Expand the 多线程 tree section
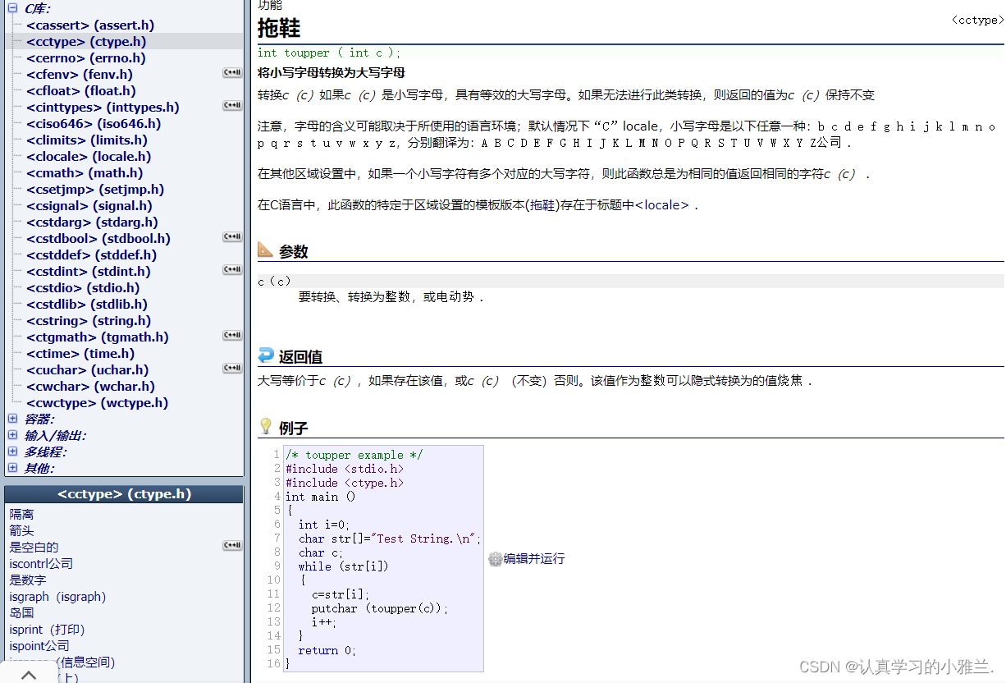1006x683 pixels. point(13,452)
